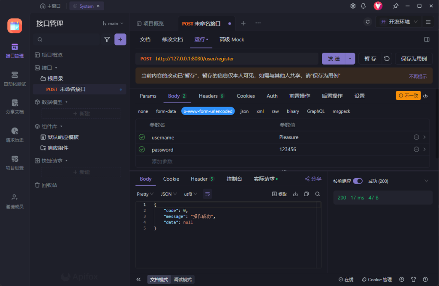
Task: Click the notification bell icon
Action: click(x=364, y=6)
